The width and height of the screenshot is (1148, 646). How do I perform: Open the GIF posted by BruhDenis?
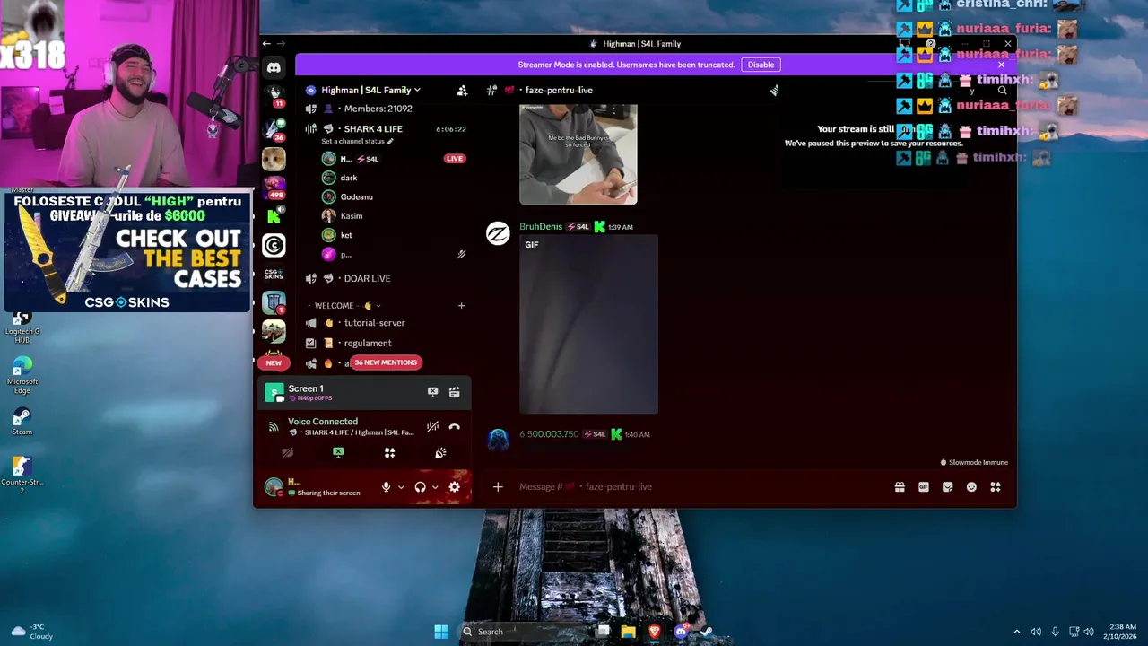pos(588,325)
